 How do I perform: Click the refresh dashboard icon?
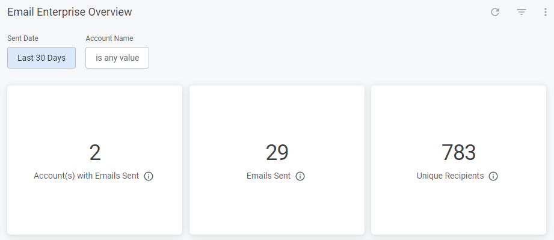495,12
